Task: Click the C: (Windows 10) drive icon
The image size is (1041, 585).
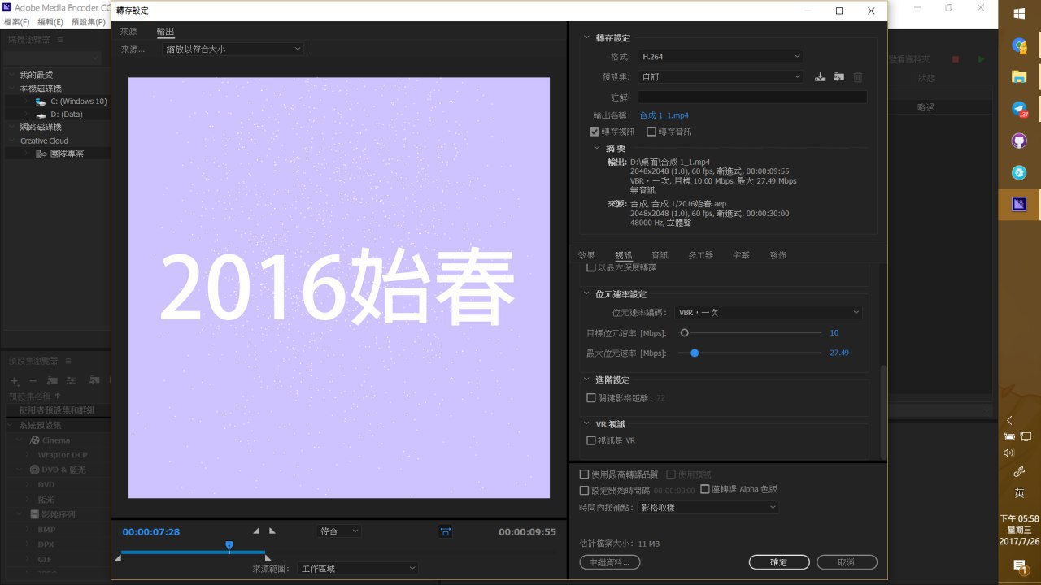Action: click(41, 102)
